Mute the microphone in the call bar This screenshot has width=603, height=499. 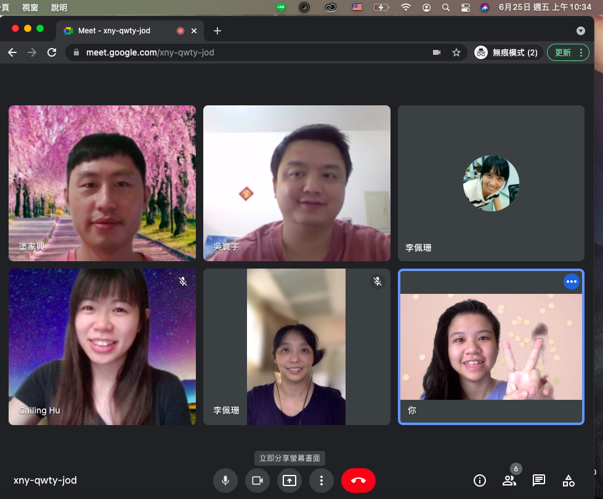[225, 481]
